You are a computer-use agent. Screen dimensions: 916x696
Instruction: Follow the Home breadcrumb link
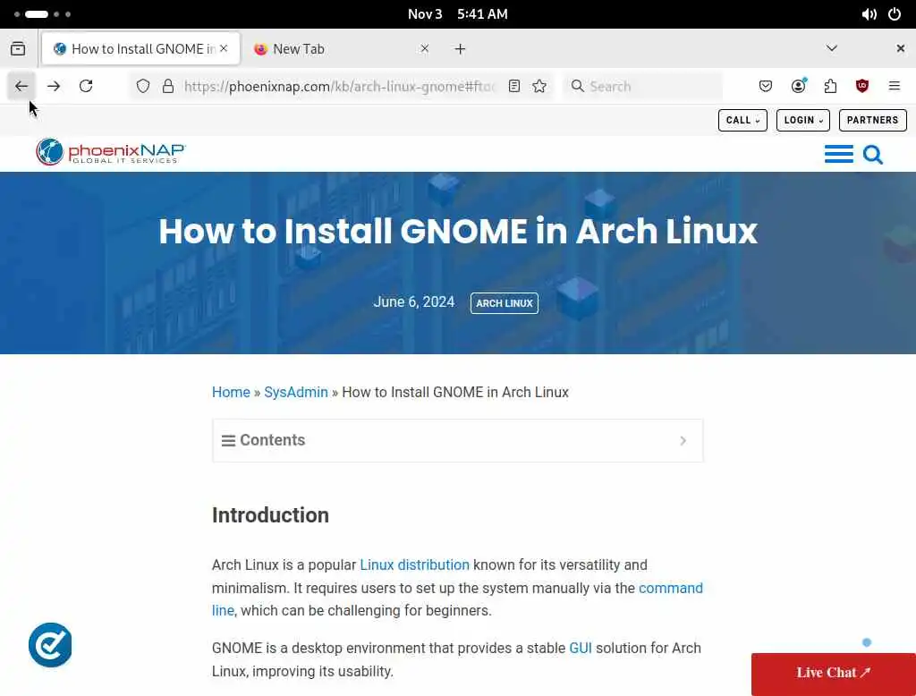coord(231,392)
